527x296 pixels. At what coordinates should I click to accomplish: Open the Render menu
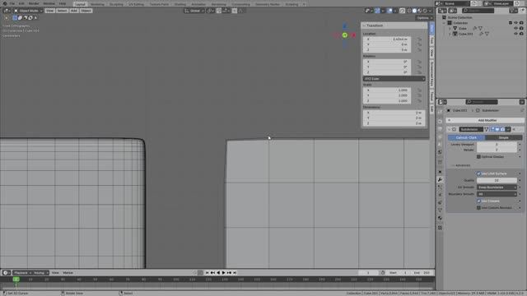click(34, 3)
